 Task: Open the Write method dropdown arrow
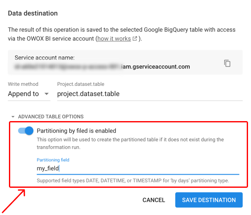(46, 93)
